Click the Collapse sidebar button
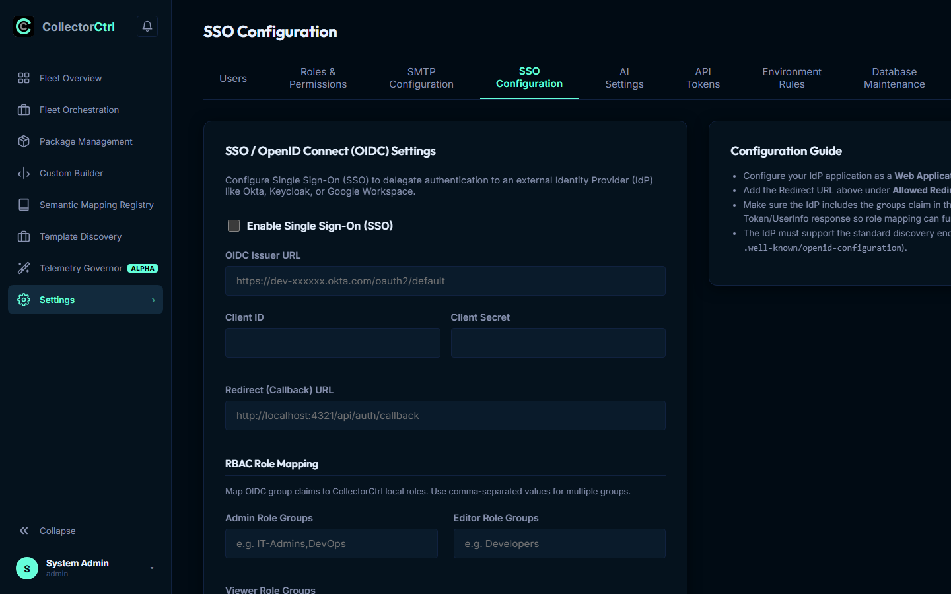Screen dimensions: 951x594 tap(85, 531)
